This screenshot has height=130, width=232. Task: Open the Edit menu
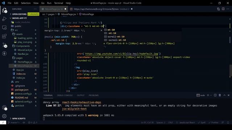tap(16, 3)
